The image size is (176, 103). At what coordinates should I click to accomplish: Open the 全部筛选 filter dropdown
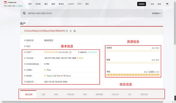tap(156, 13)
